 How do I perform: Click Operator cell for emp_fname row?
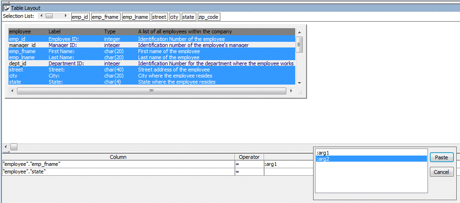click(249, 164)
